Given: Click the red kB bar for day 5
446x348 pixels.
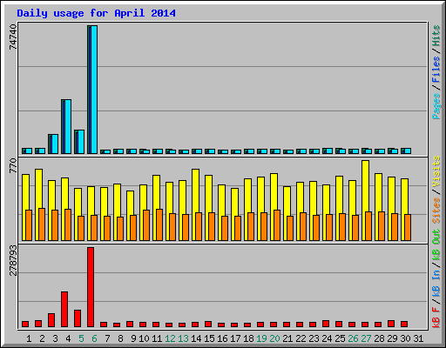Looking at the screenshot, I should pyautogui.click(x=78, y=318).
